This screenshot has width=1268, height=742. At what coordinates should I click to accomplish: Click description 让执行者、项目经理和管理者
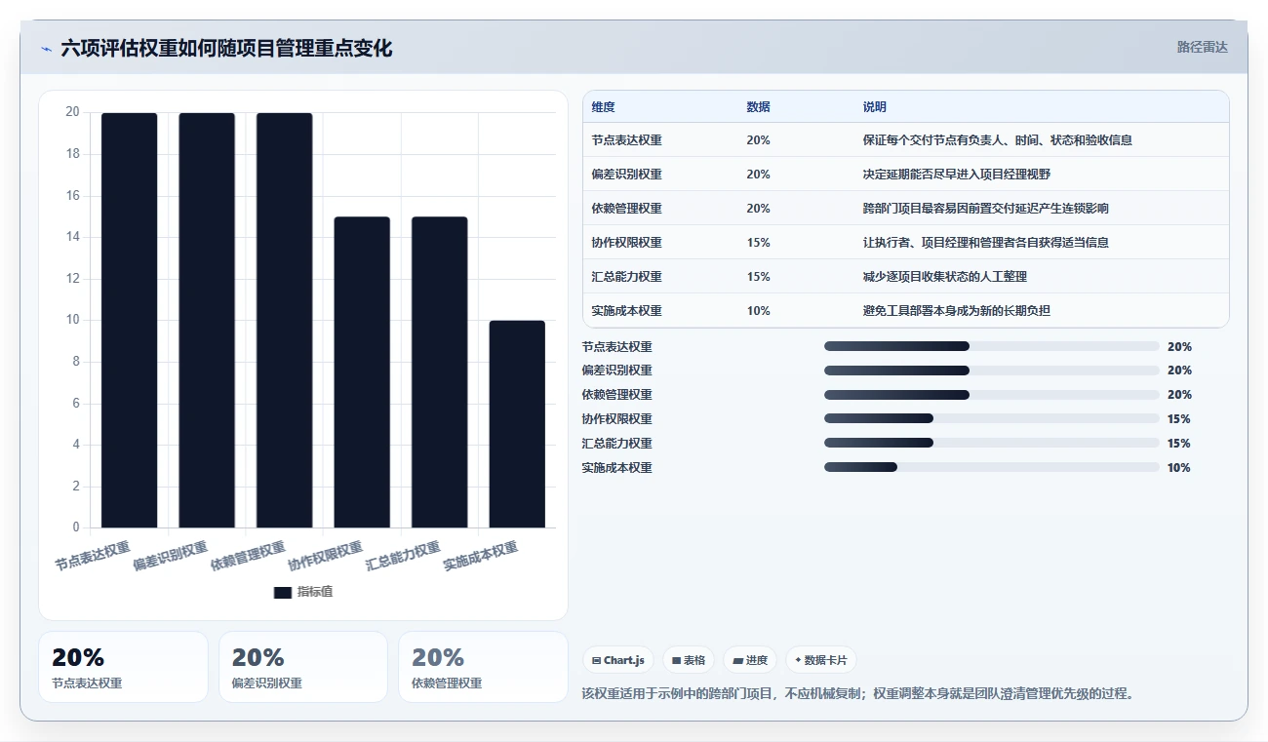pyautogui.click(x=986, y=243)
